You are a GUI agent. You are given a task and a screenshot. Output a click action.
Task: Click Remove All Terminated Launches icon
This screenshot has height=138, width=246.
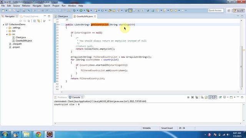point(196,97)
